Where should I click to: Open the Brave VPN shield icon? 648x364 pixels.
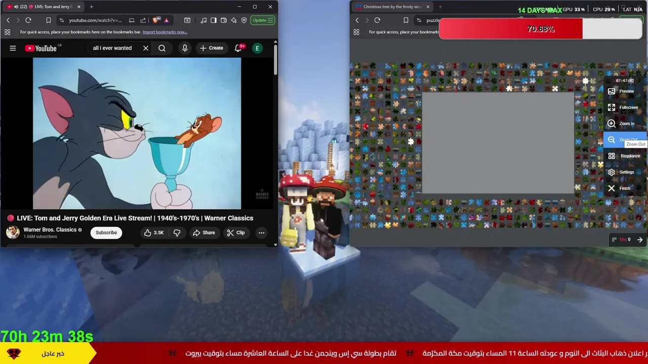pos(244,20)
